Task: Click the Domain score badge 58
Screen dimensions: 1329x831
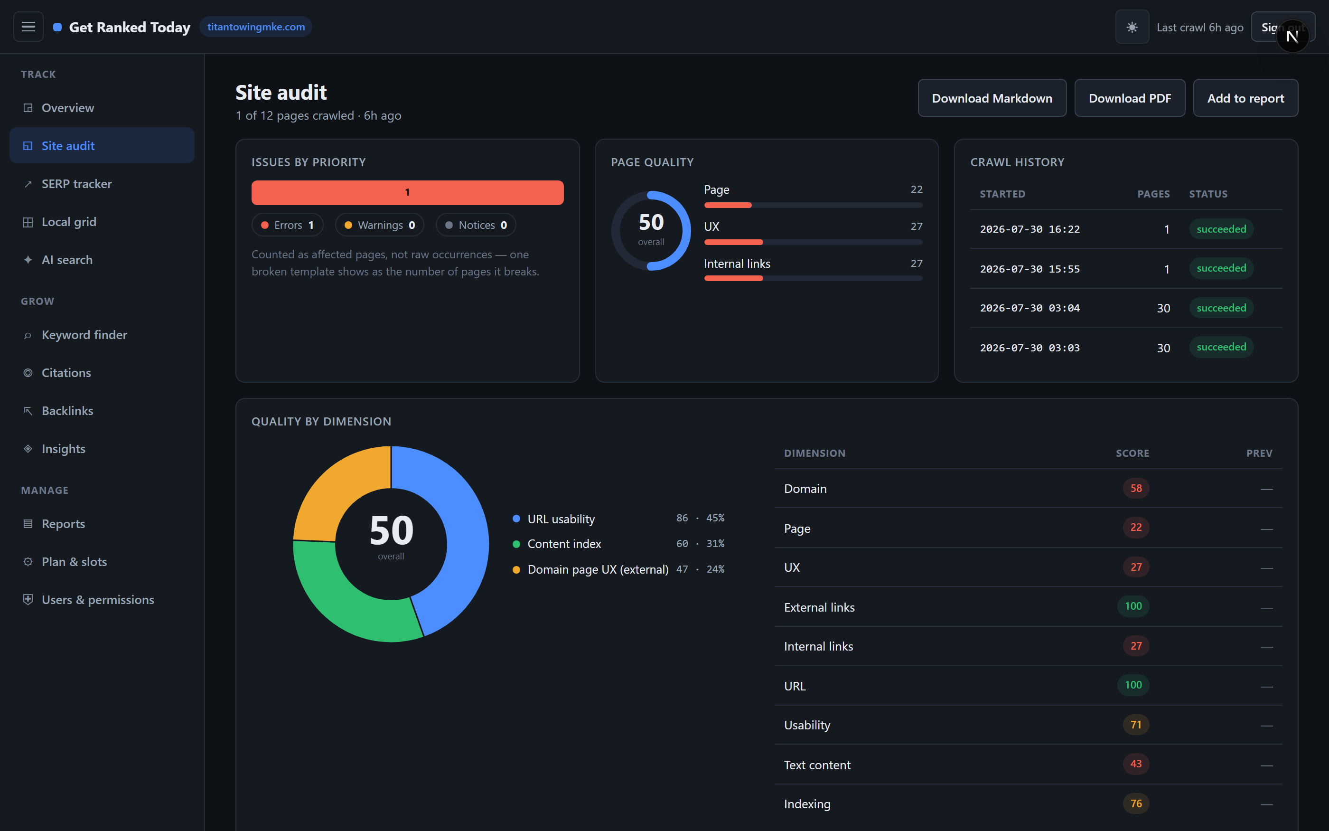Action: click(x=1136, y=488)
